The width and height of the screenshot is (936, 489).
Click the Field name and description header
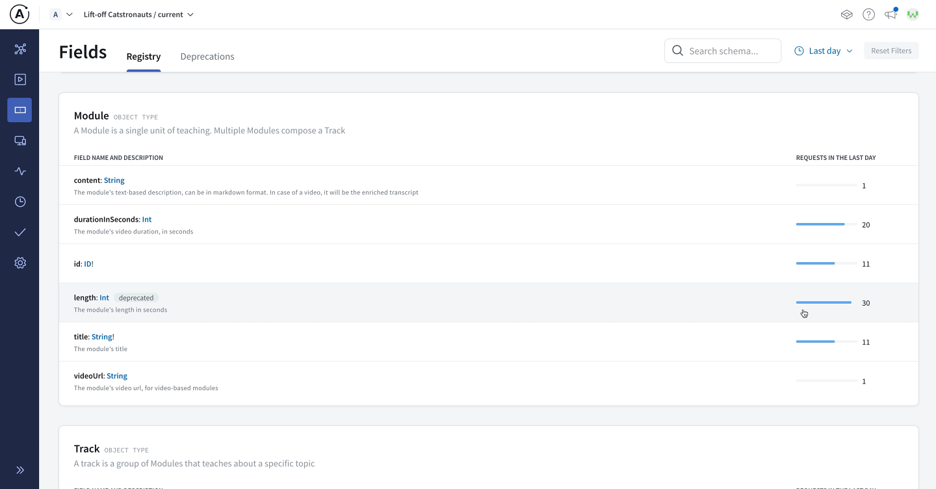point(118,158)
